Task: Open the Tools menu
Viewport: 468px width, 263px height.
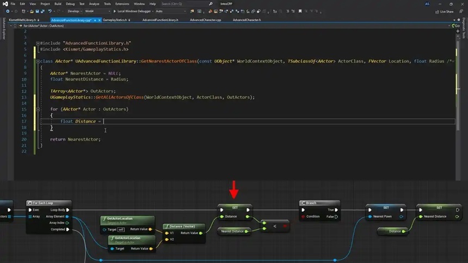Action: tap(107, 4)
